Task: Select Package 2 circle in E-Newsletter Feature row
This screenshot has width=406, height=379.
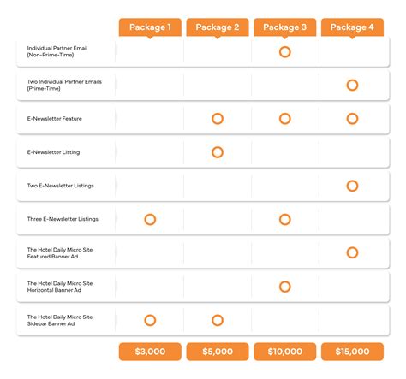Action: point(218,119)
